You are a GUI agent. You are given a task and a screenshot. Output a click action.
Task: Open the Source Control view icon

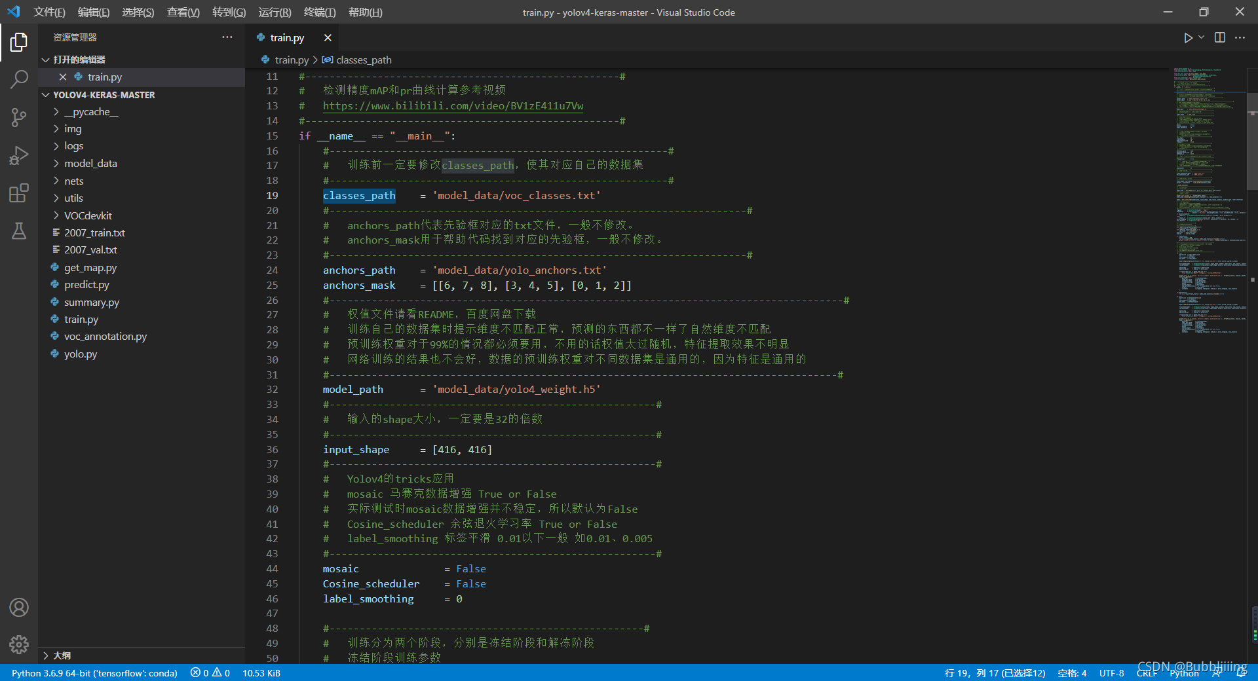click(19, 117)
